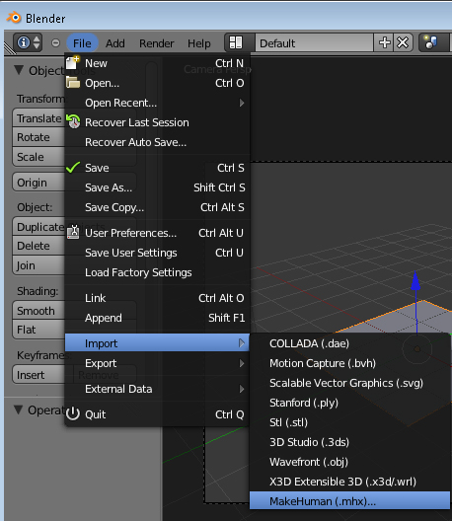Open the File menu
Viewport: 452px width, 521px height.
pyautogui.click(x=82, y=43)
